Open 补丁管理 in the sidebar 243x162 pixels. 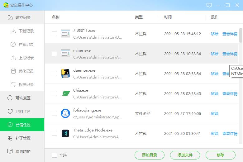(22, 138)
